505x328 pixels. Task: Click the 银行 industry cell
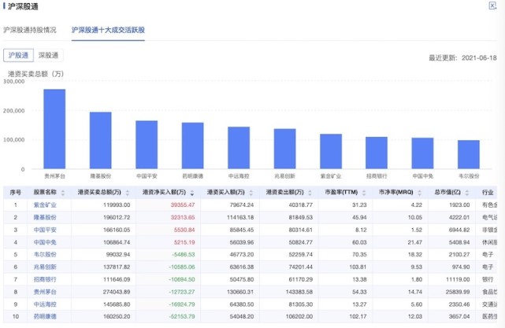pyautogui.click(x=488, y=279)
